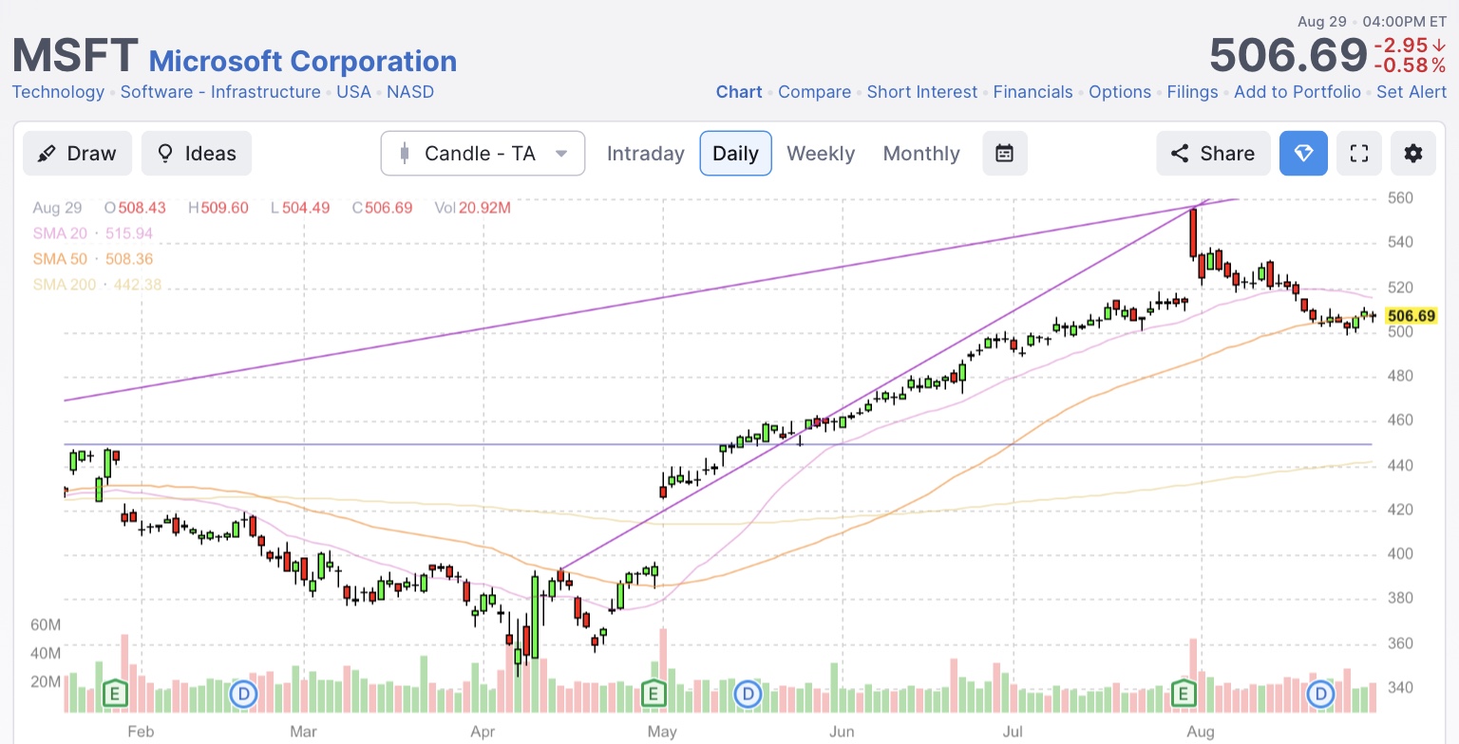The width and height of the screenshot is (1459, 744).
Task: Select the Monthly timeframe
Action: point(920,154)
